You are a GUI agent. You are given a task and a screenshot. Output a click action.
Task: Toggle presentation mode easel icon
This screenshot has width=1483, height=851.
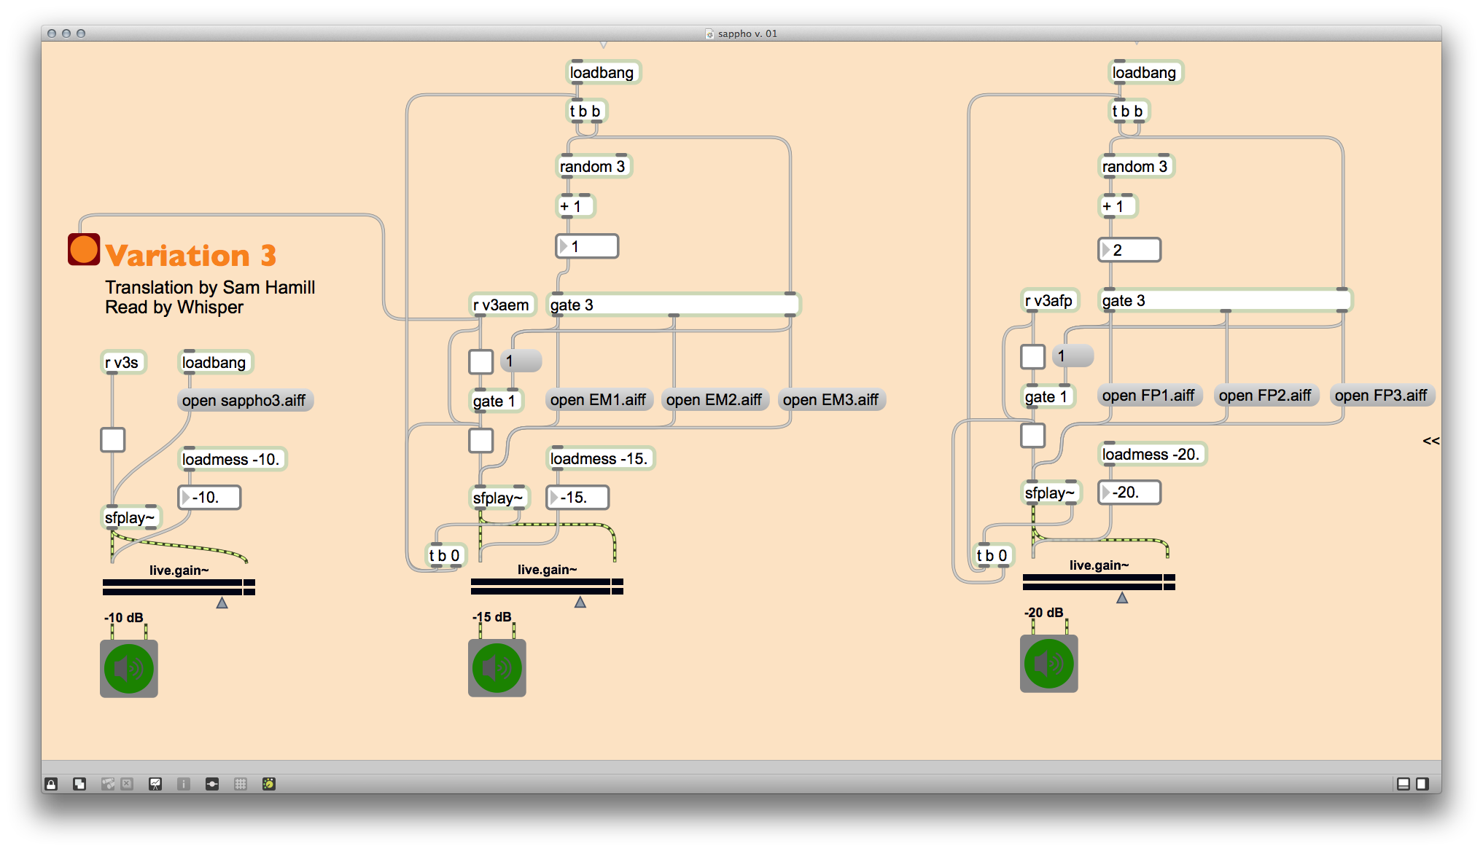[x=155, y=784]
